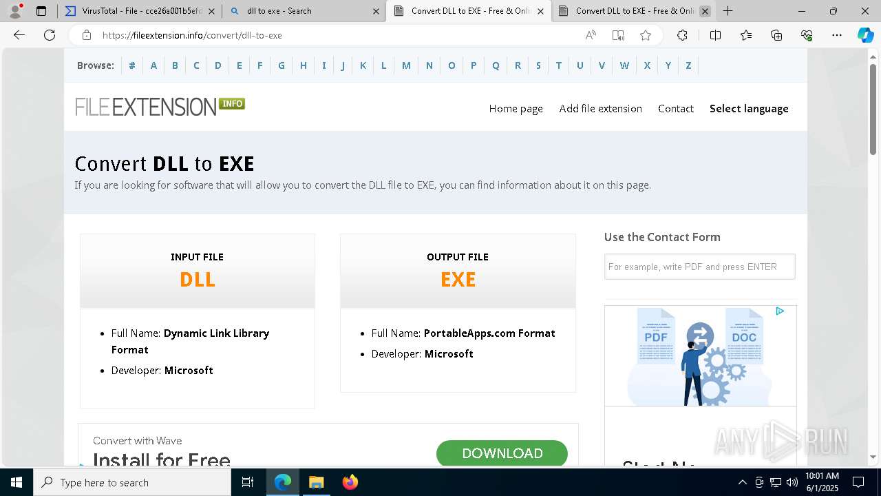Open the browser profile icon

pyautogui.click(x=15, y=11)
